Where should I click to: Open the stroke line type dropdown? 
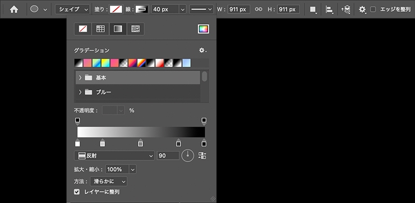point(201,10)
